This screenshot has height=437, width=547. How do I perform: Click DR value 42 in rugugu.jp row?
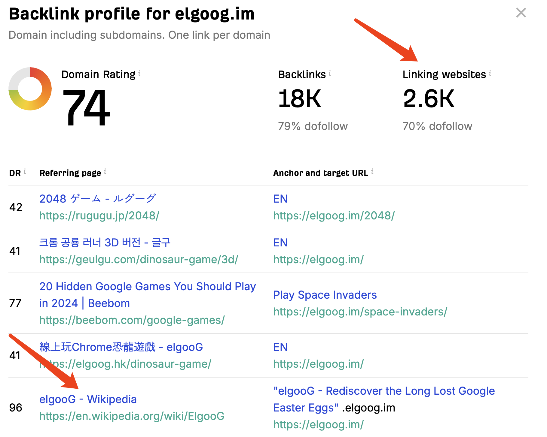pos(16,207)
